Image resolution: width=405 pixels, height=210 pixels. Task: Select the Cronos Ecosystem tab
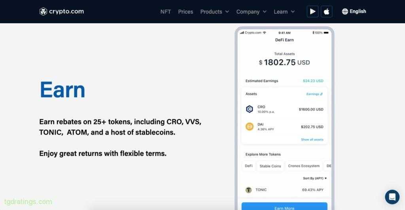pyautogui.click(x=304, y=166)
